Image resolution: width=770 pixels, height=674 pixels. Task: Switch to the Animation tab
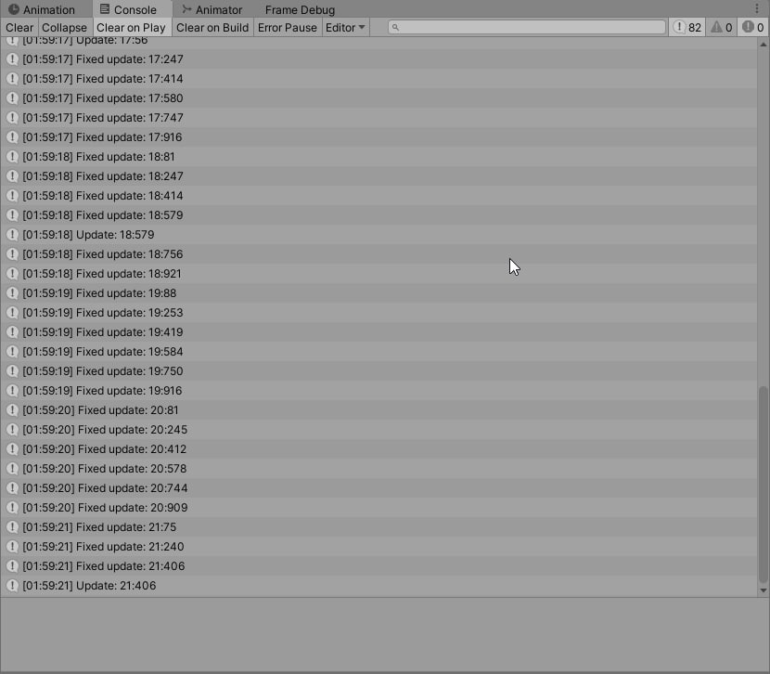pos(43,9)
